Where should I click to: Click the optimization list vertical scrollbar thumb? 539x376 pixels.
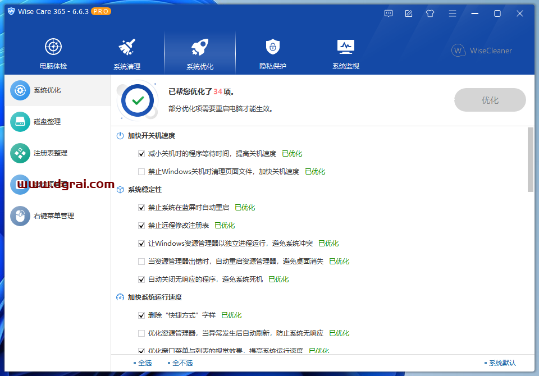(531, 159)
